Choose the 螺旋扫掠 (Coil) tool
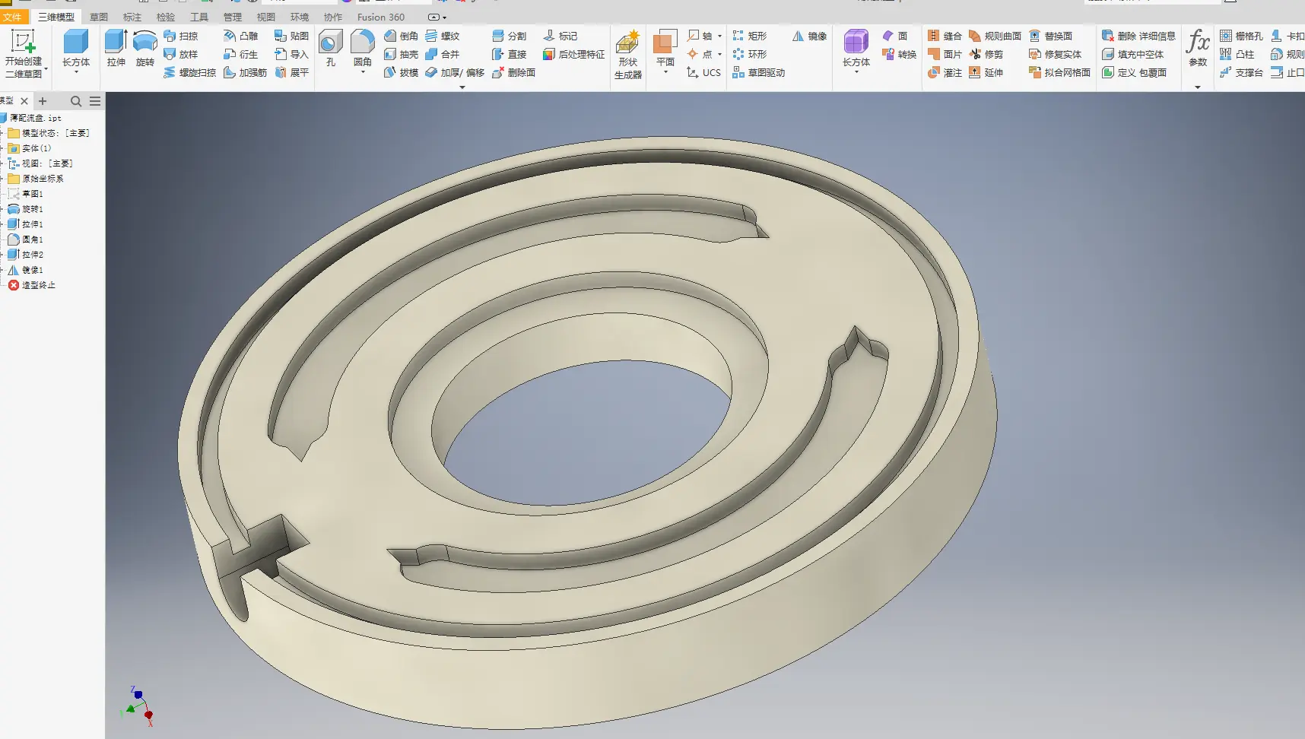Screen dimensions: 1305x739 point(190,72)
